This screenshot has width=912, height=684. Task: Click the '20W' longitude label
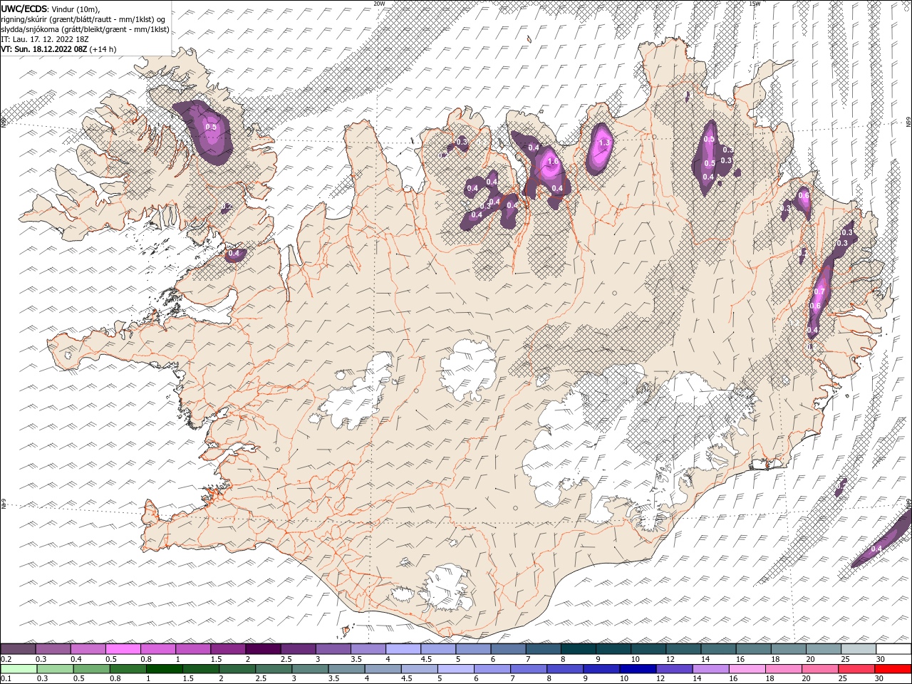(379, 3)
